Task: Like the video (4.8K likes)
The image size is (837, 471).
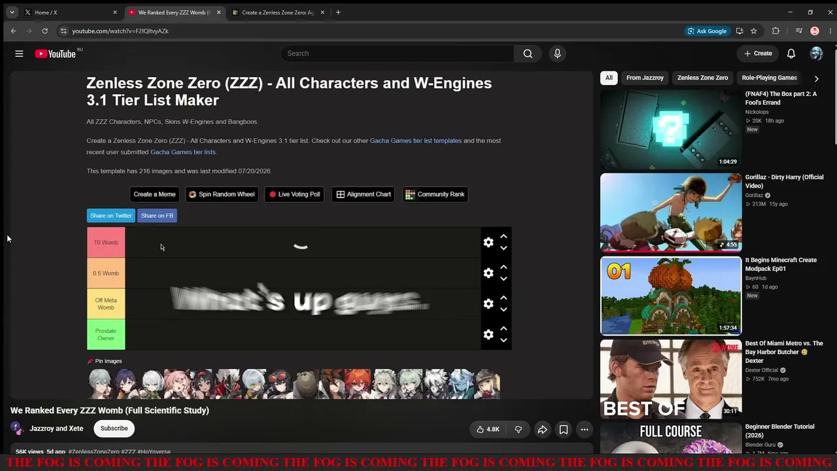Action: [488, 430]
